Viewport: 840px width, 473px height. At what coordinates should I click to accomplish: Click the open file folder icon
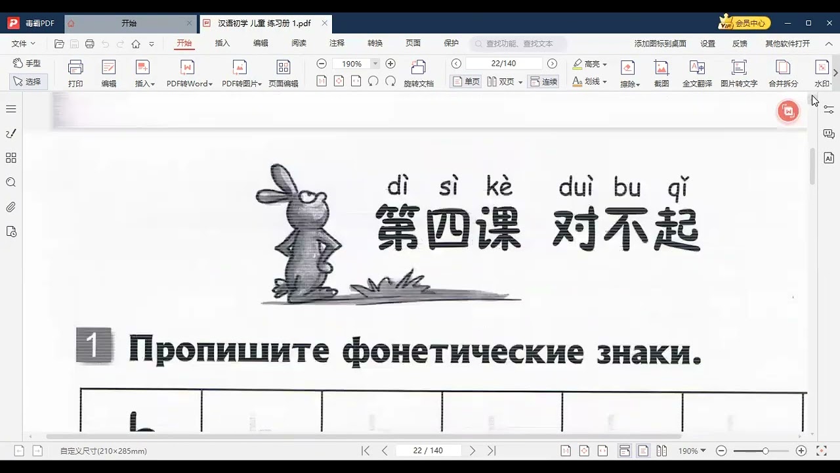pyautogui.click(x=59, y=44)
